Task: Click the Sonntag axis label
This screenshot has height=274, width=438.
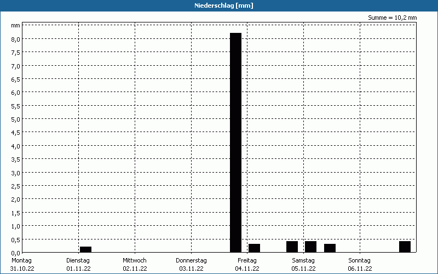Action: [x=359, y=261]
